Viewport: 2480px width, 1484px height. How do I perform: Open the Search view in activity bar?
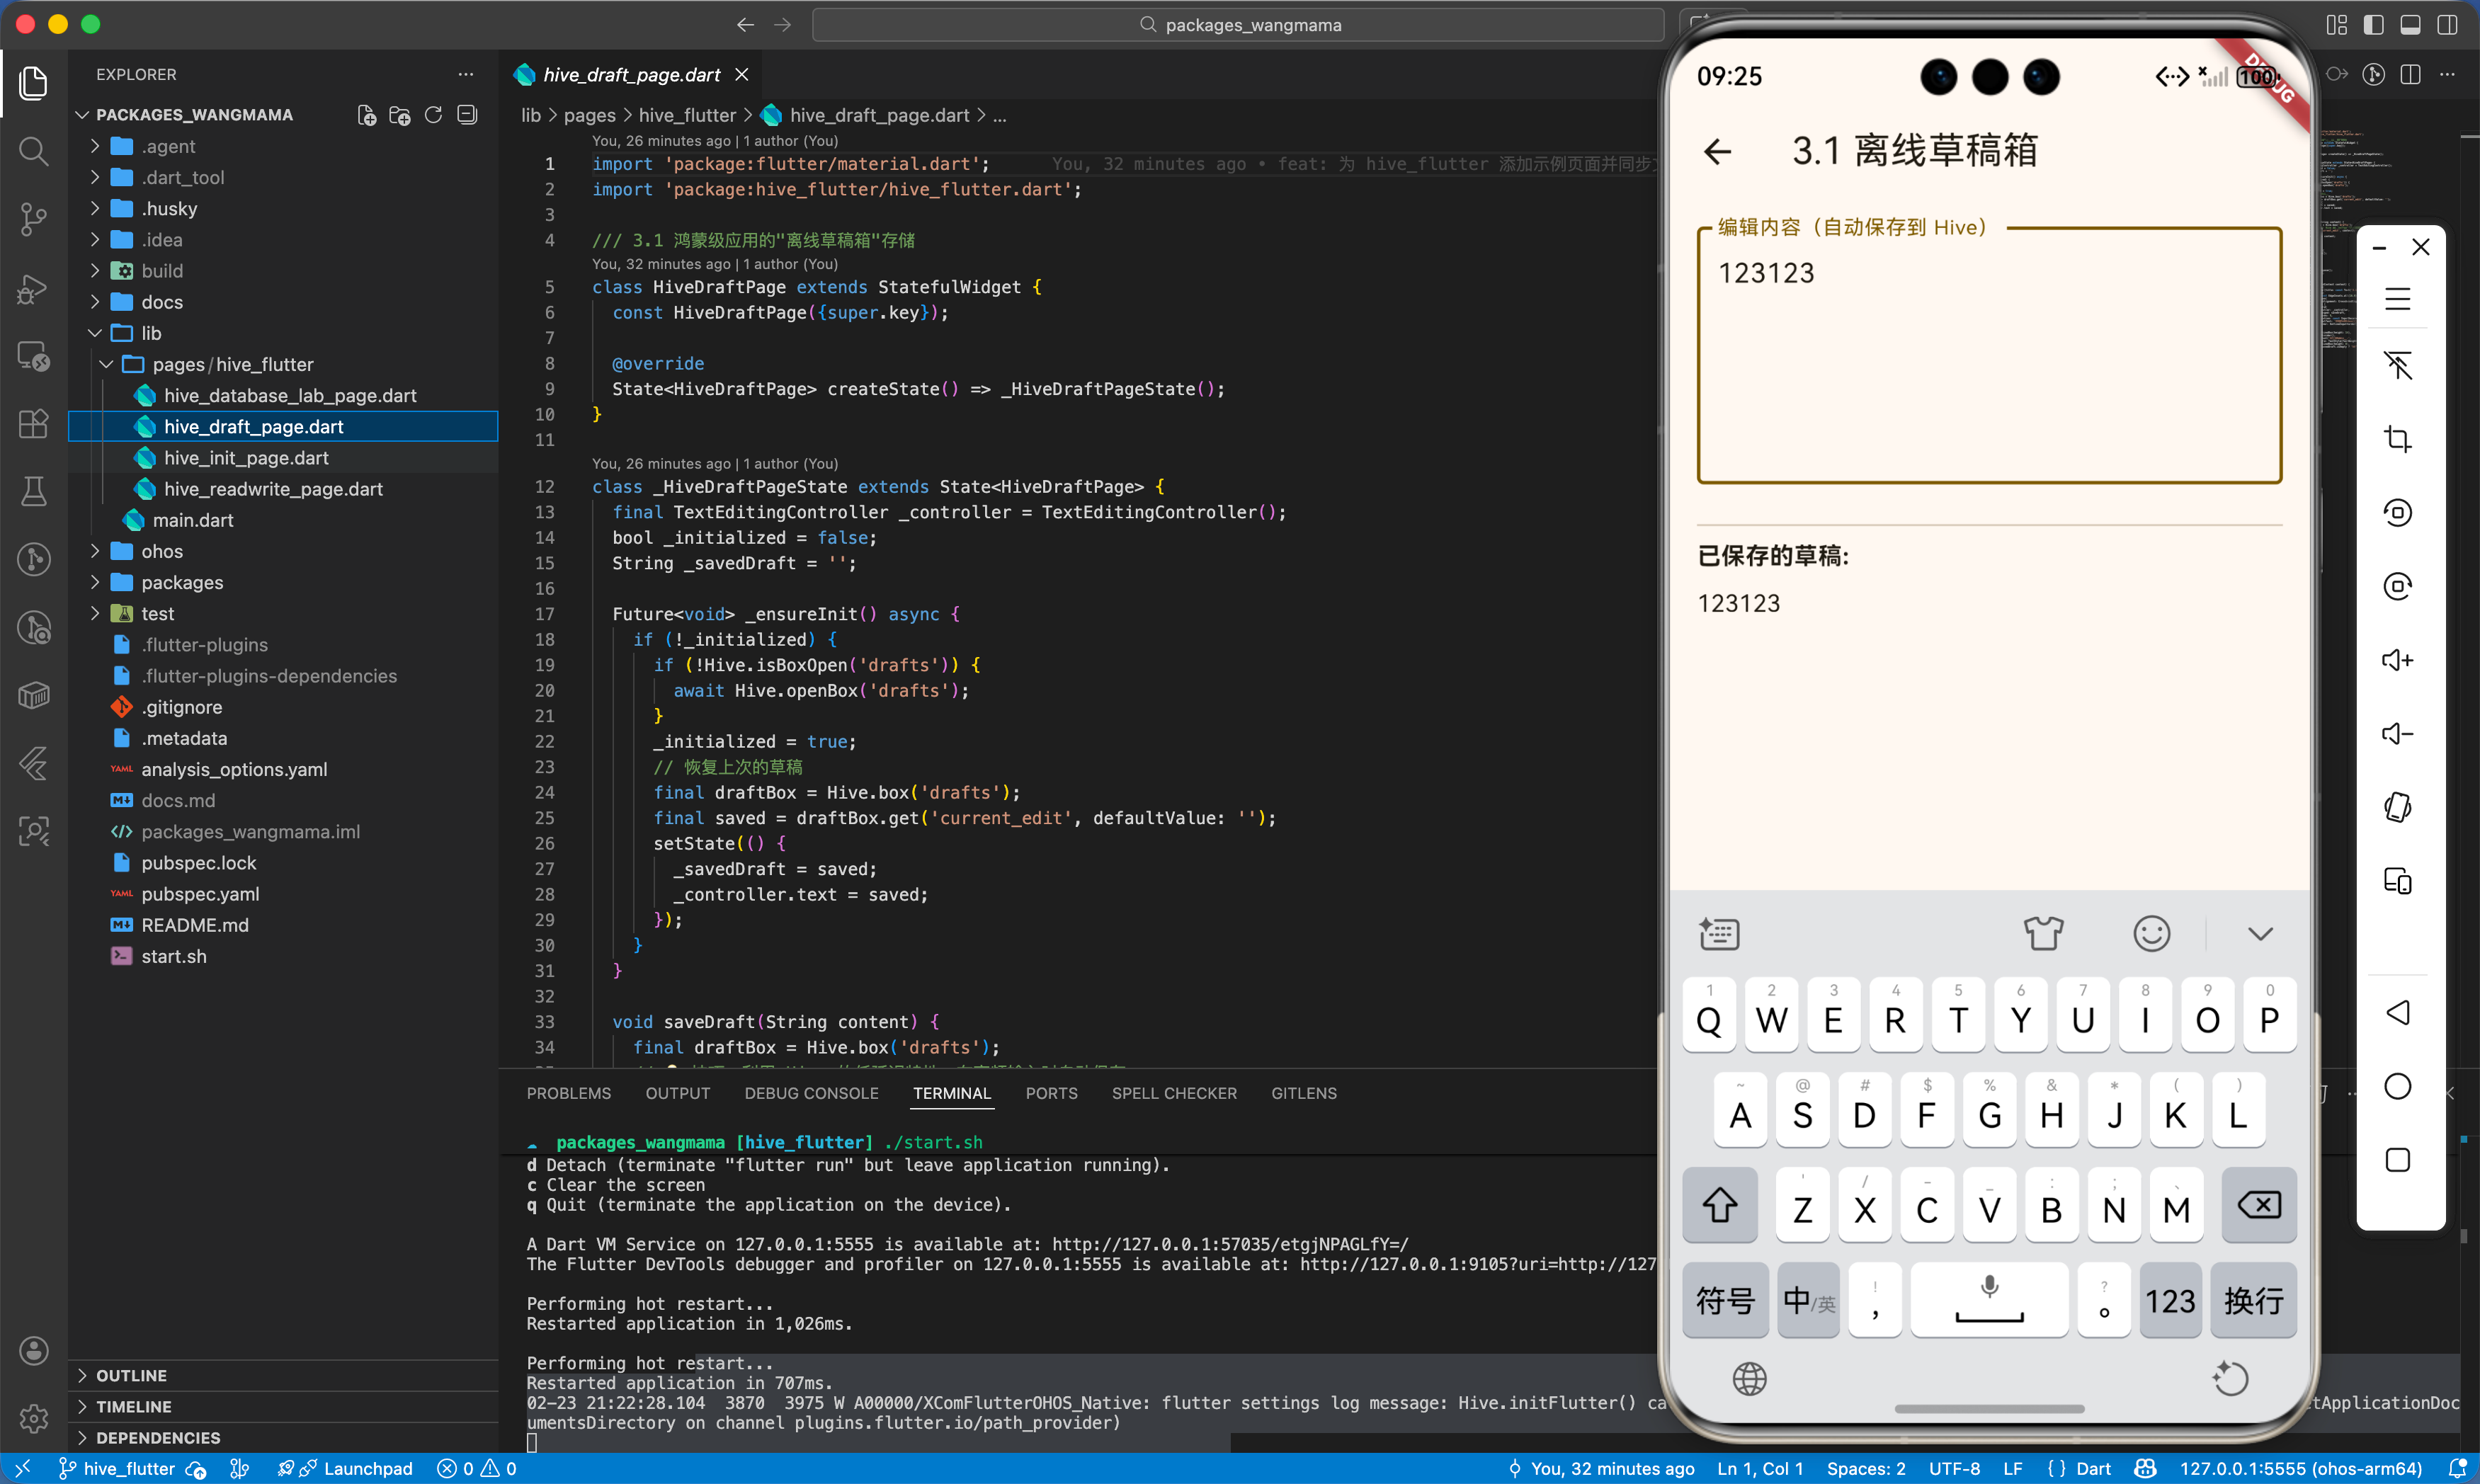[33, 151]
